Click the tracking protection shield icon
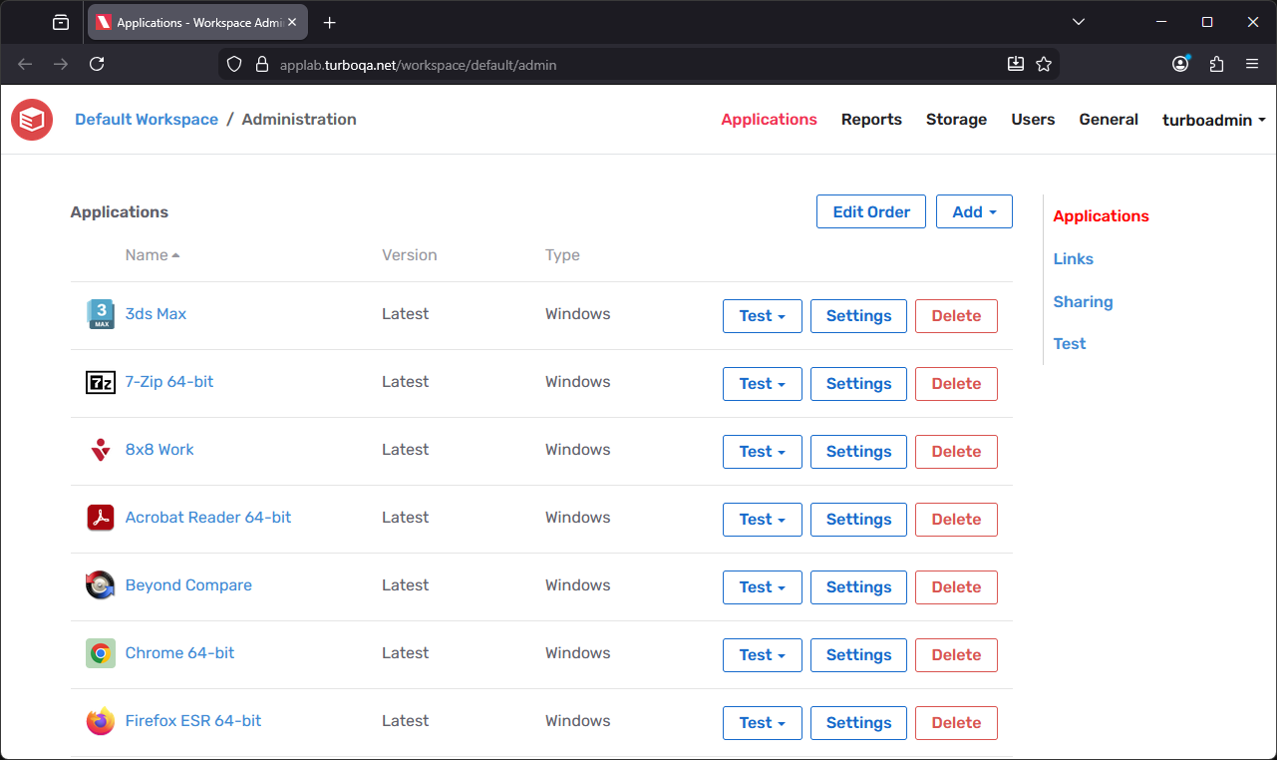This screenshot has height=760, width=1277. point(232,63)
